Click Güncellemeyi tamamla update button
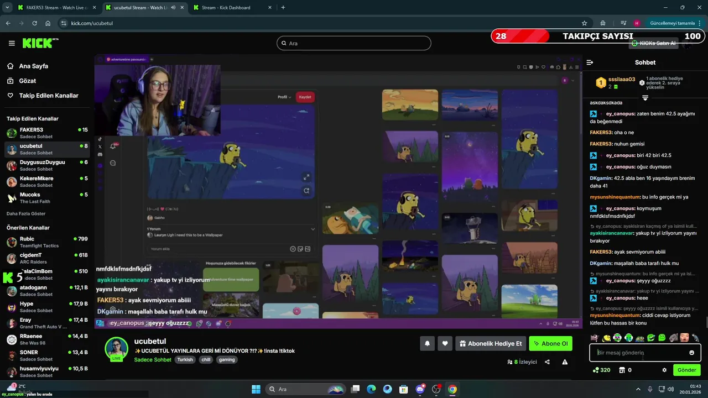Viewport: 708px width, 398px height. click(672, 23)
